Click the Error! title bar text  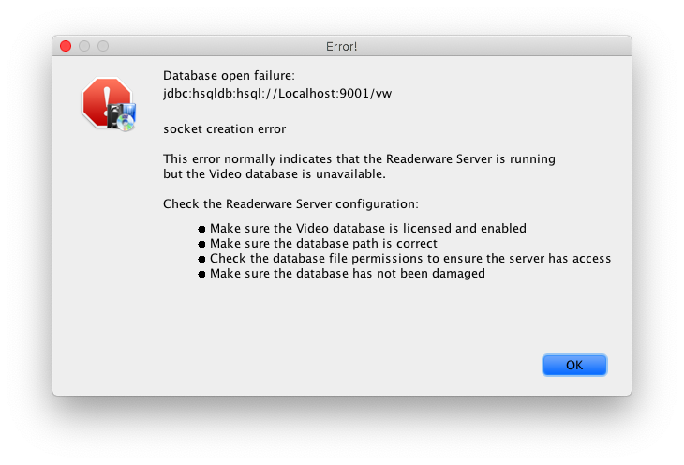342,46
